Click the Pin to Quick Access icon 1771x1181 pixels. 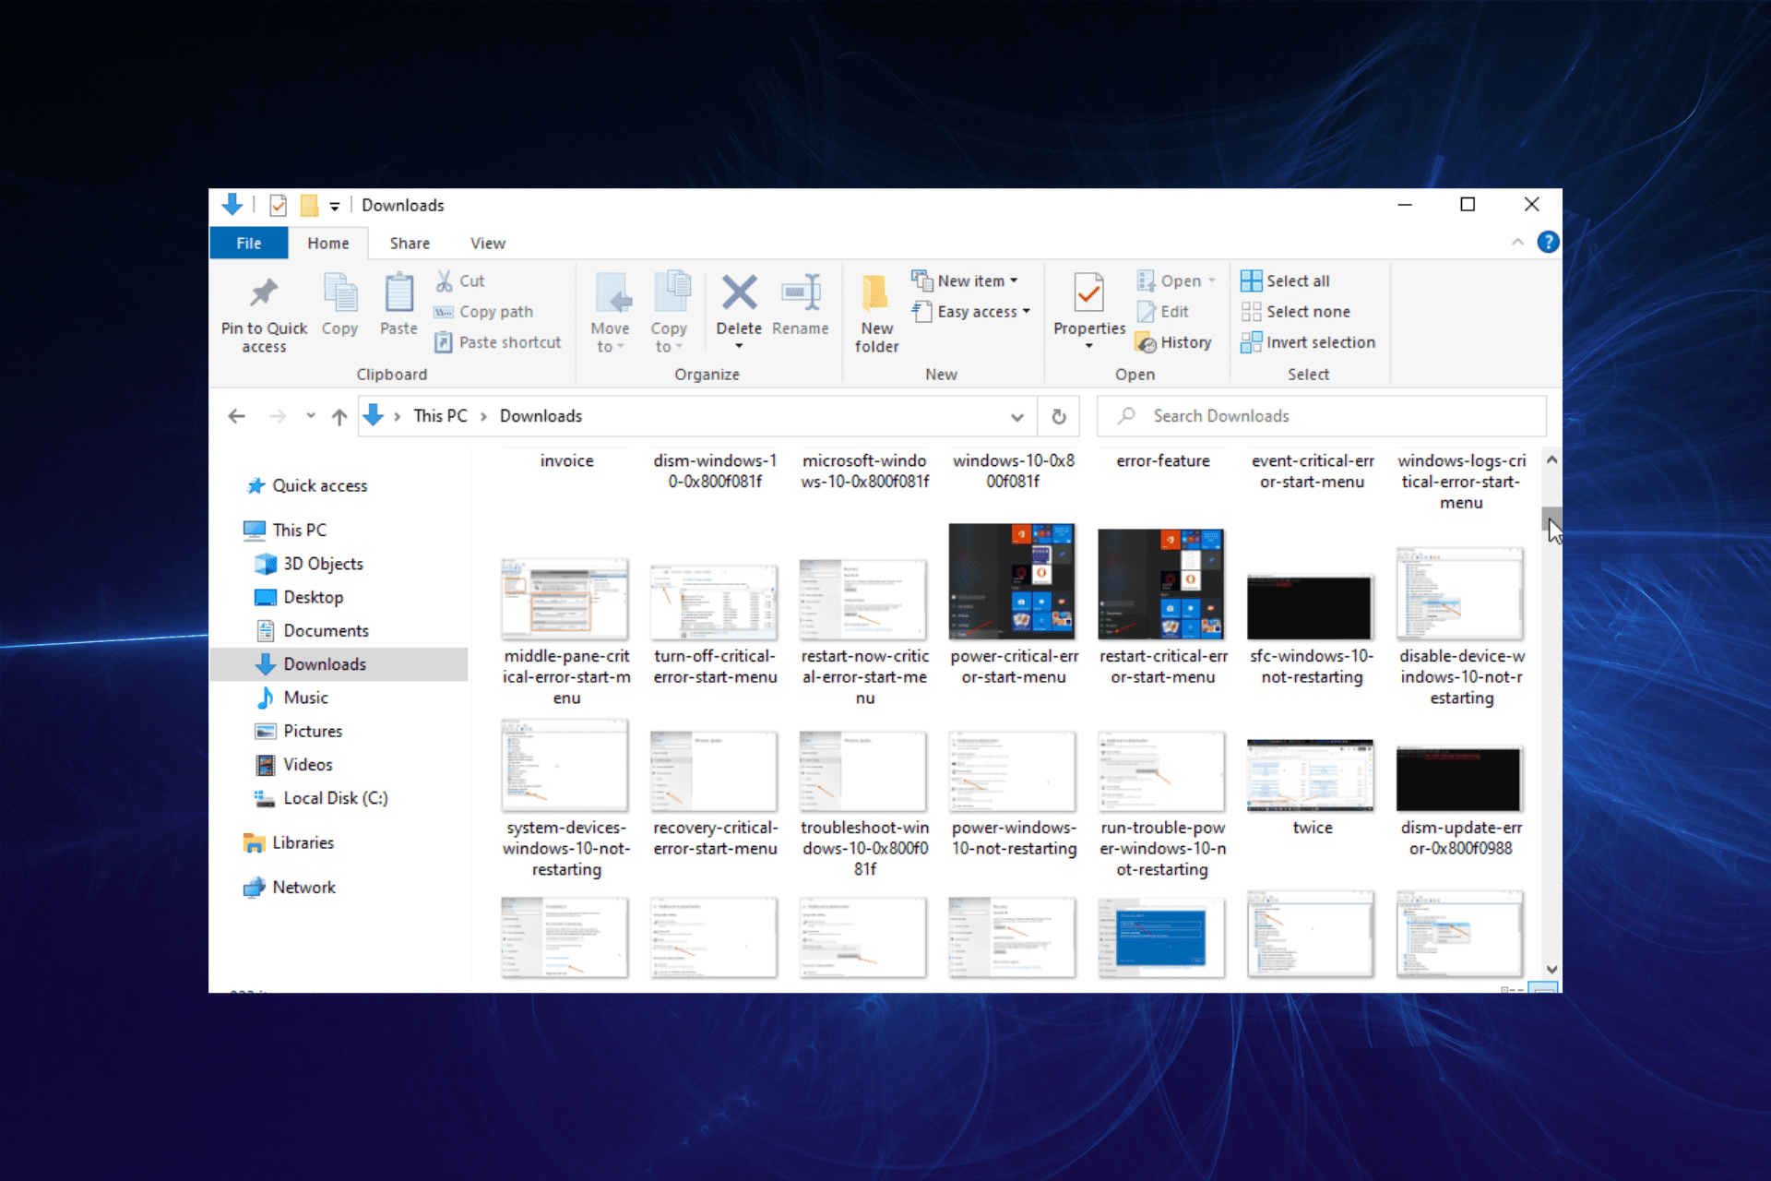[264, 292]
